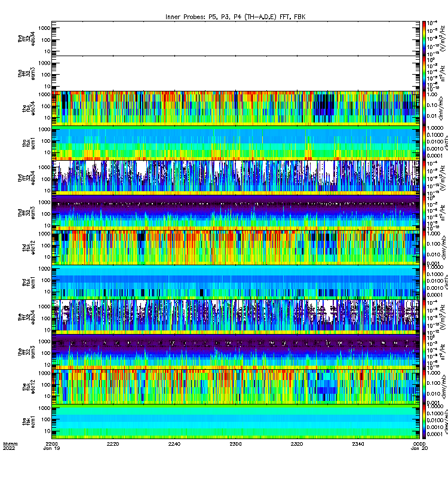Click the "the fbk edc12" y-axis label
Image resolution: width=448 pixels, height=478 pixels.
click(29, 387)
